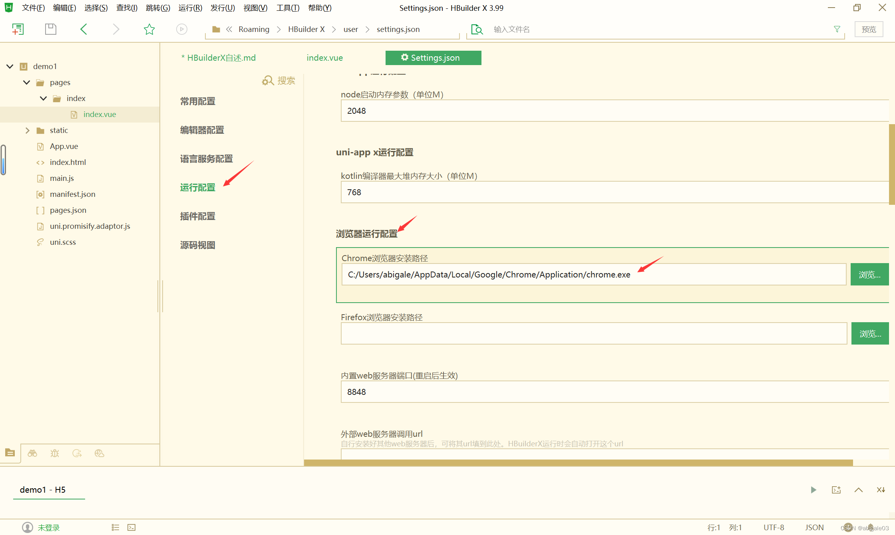The image size is (895, 535).
Task: Click the Chrome path input field
Action: (x=594, y=274)
